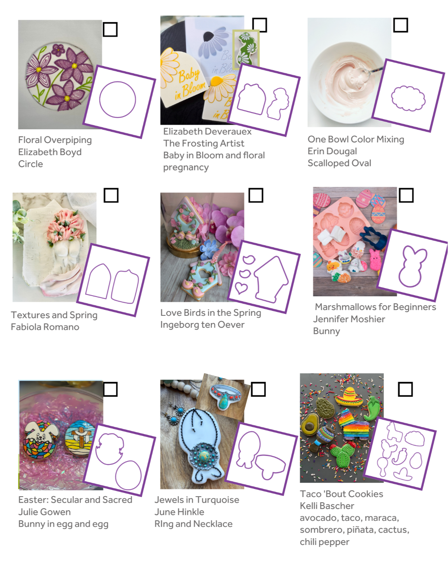Tick the checkbox for Baby in Bloom class
Image resolution: width=448 pixels, height=580 pixels.
[x=259, y=25]
